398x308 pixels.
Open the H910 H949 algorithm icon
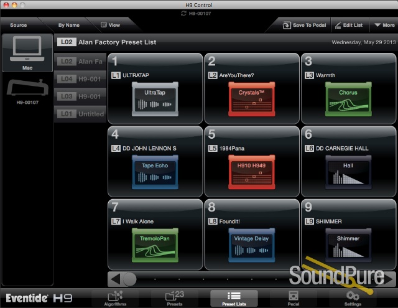251,172
